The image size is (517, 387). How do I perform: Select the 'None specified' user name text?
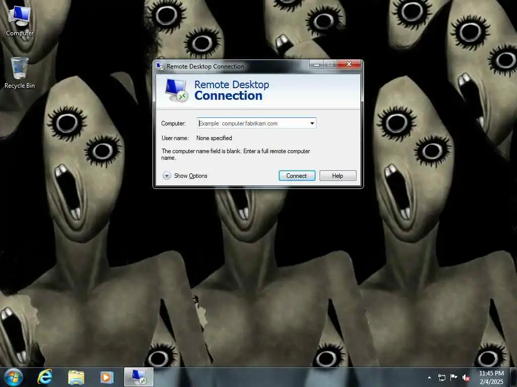pyautogui.click(x=214, y=138)
